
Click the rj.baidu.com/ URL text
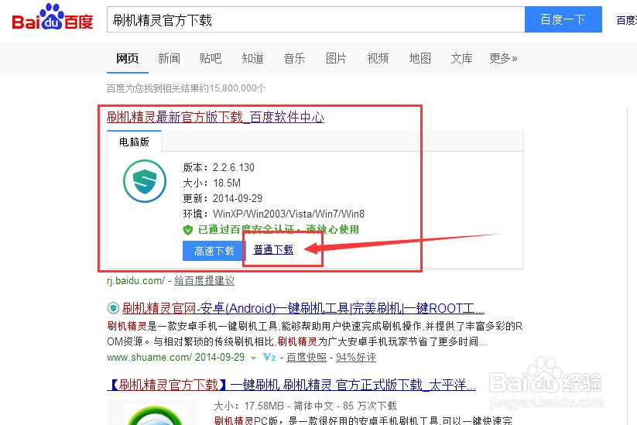(135, 281)
